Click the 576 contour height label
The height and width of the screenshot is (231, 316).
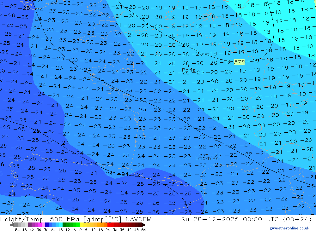point(239,62)
